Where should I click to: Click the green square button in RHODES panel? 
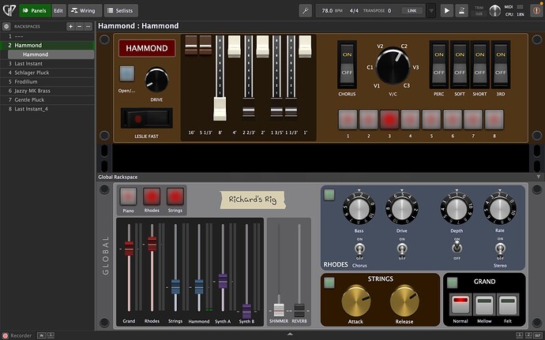tap(329, 195)
